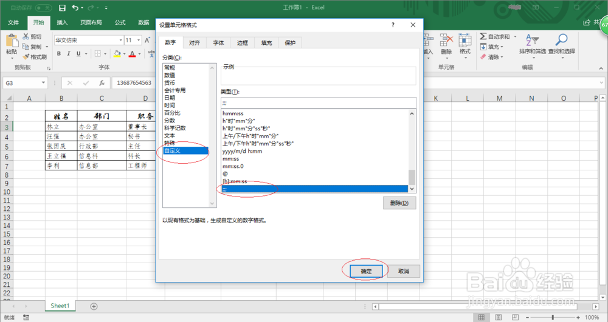
Task: Click the Increase font size icon
Action: [147, 40]
